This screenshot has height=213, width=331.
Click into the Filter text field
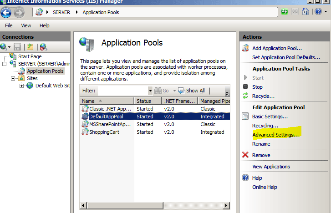click(x=123, y=91)
